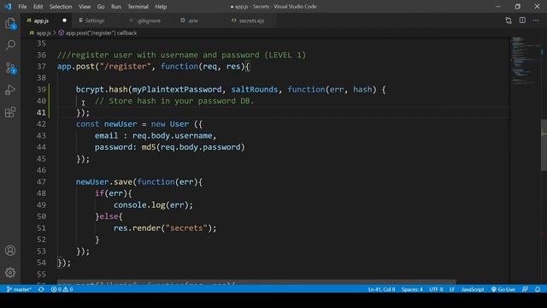The width and height of the screenshot is (547, 308).
Task: Click the comment Store hash in your password DB
Action: (174, 101)
